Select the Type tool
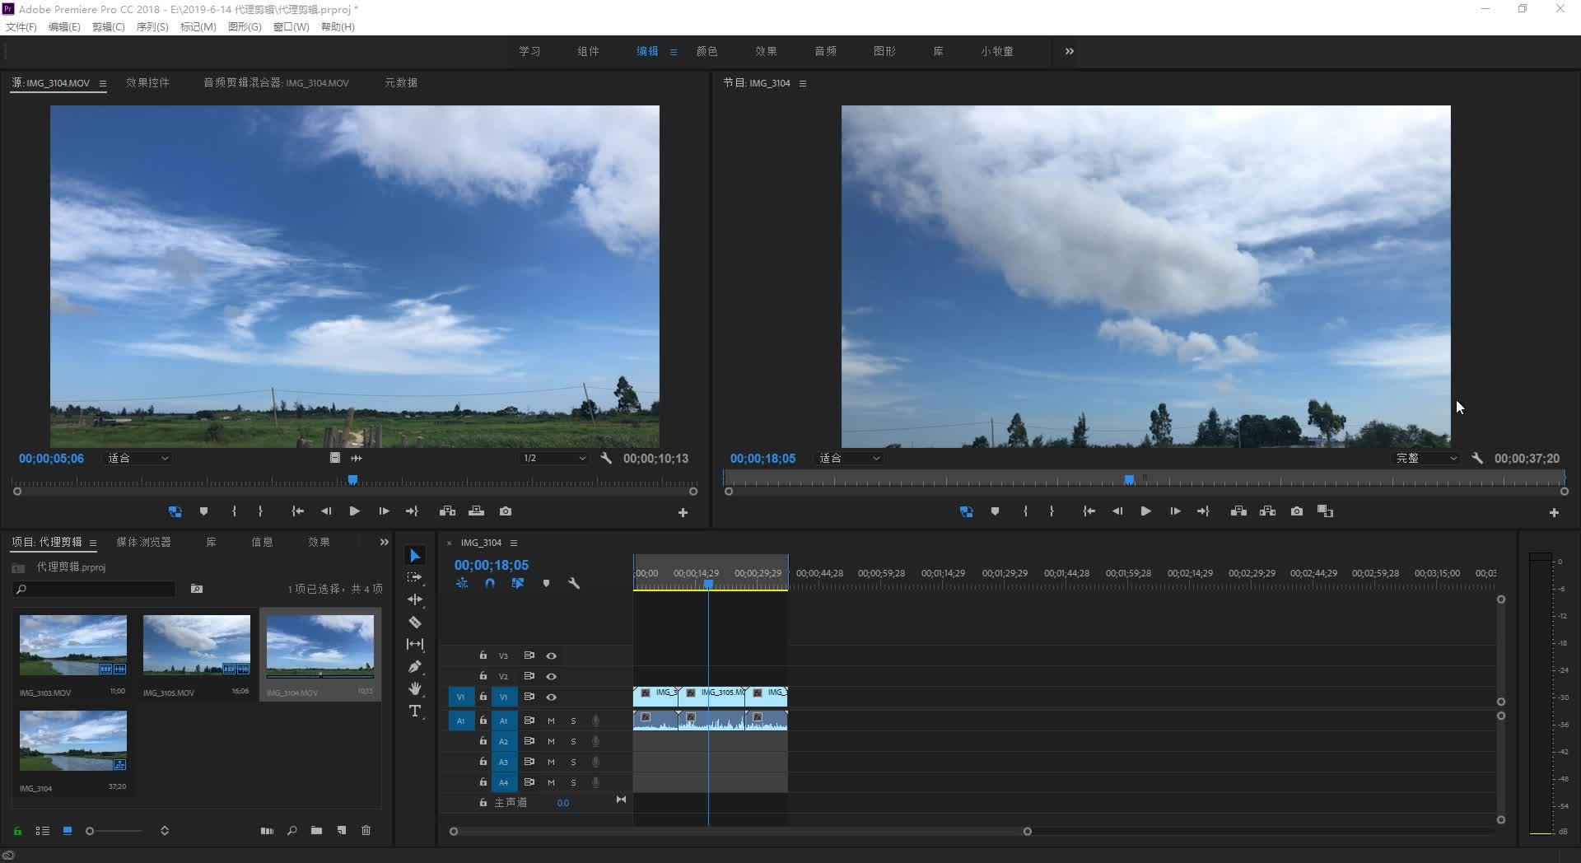This screenshot has height=863, width=1581. tap(415, 711)
